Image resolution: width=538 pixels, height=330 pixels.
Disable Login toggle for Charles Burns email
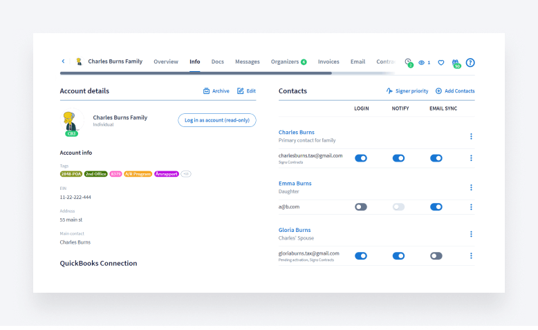pyautogui.click(x=361, y=158)
